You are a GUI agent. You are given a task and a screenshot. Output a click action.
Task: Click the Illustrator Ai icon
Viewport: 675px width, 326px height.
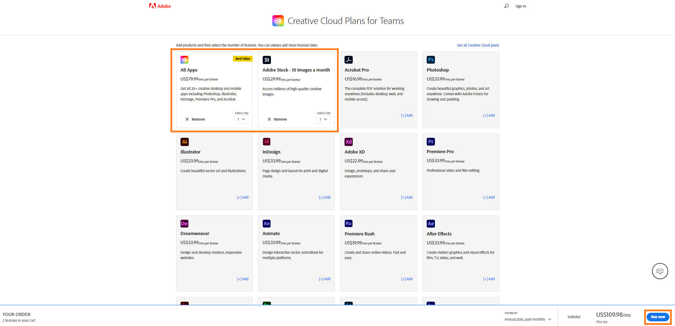click(x=184, y=142)
